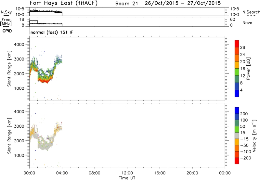Click the "12:00" time axis tick
260x180 pixels.
(127, 173)
